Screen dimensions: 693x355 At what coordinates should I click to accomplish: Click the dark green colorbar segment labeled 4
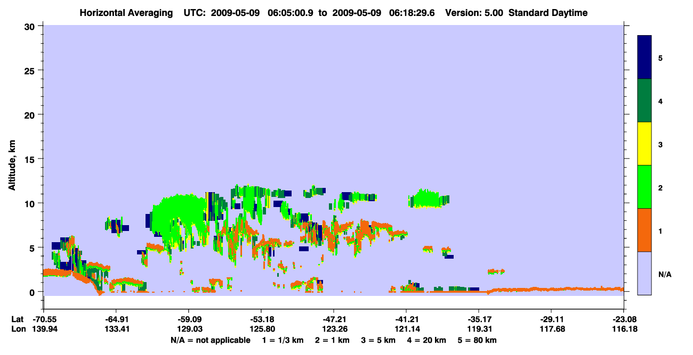point(644,101)
